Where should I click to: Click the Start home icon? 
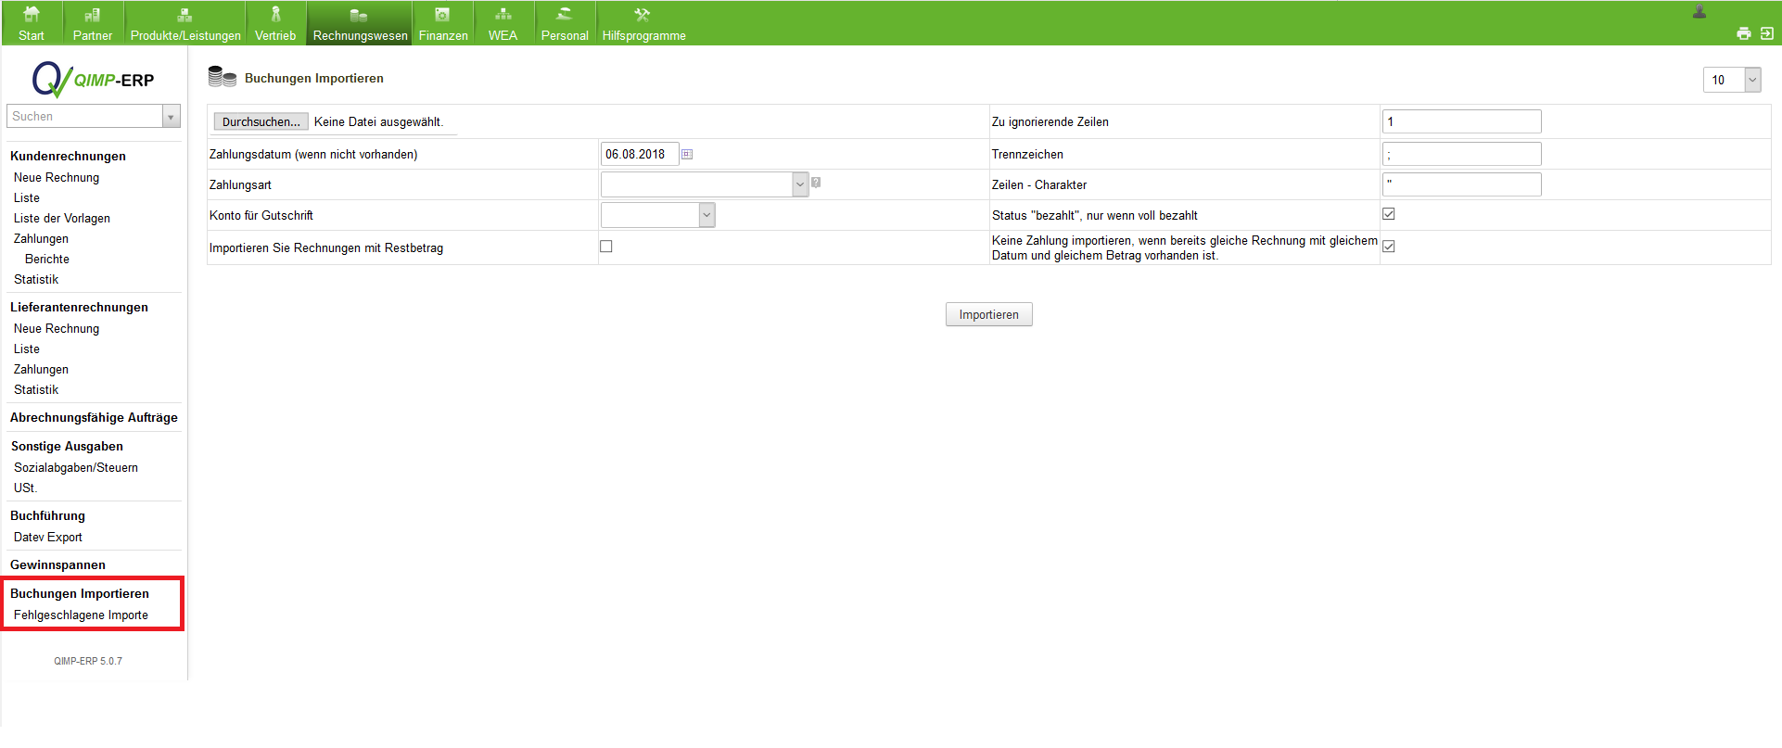point(31,15)
